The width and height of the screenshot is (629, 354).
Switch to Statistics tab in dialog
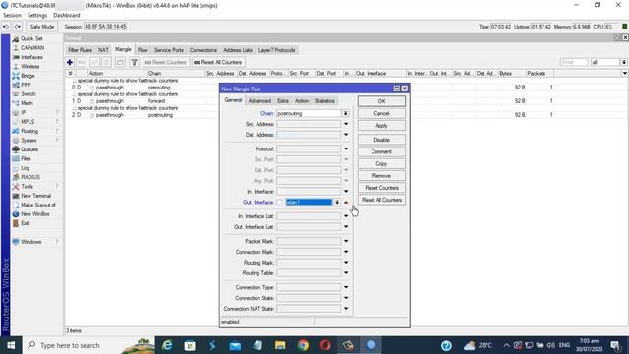click(325, 101)
